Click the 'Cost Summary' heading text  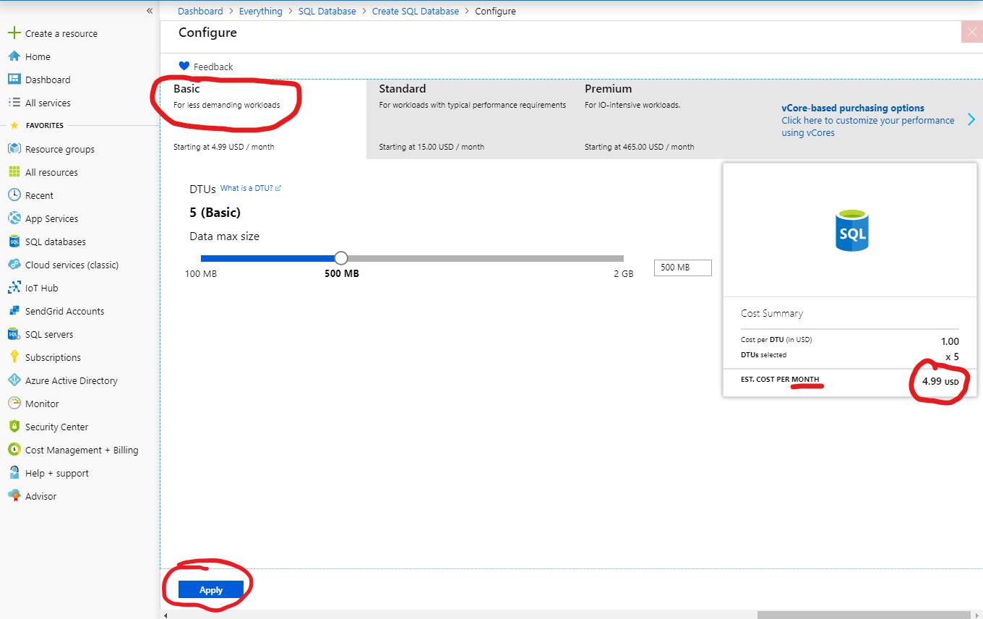[772, 313]
